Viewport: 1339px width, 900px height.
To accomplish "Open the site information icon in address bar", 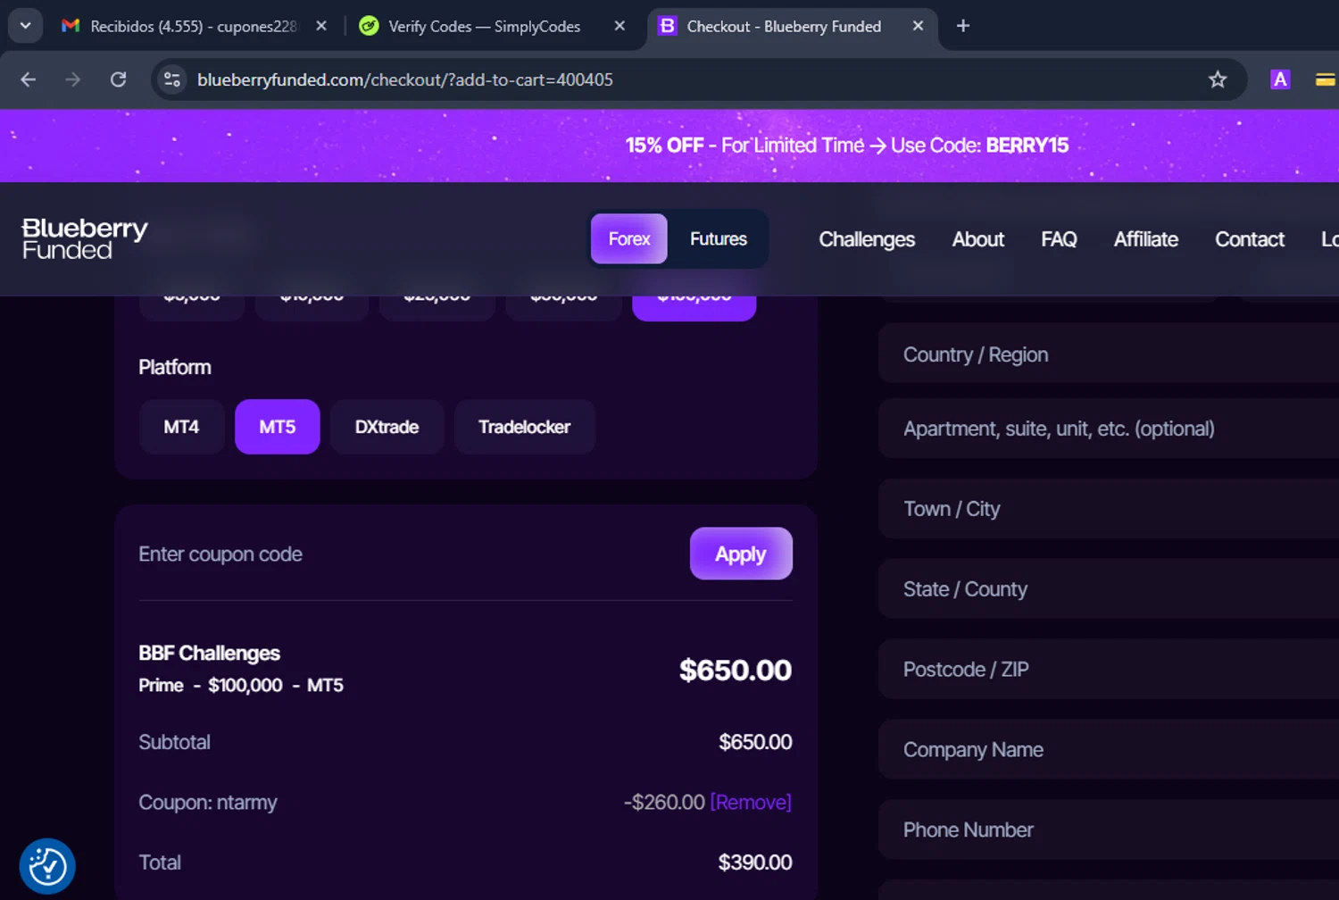I will (171, 79).
